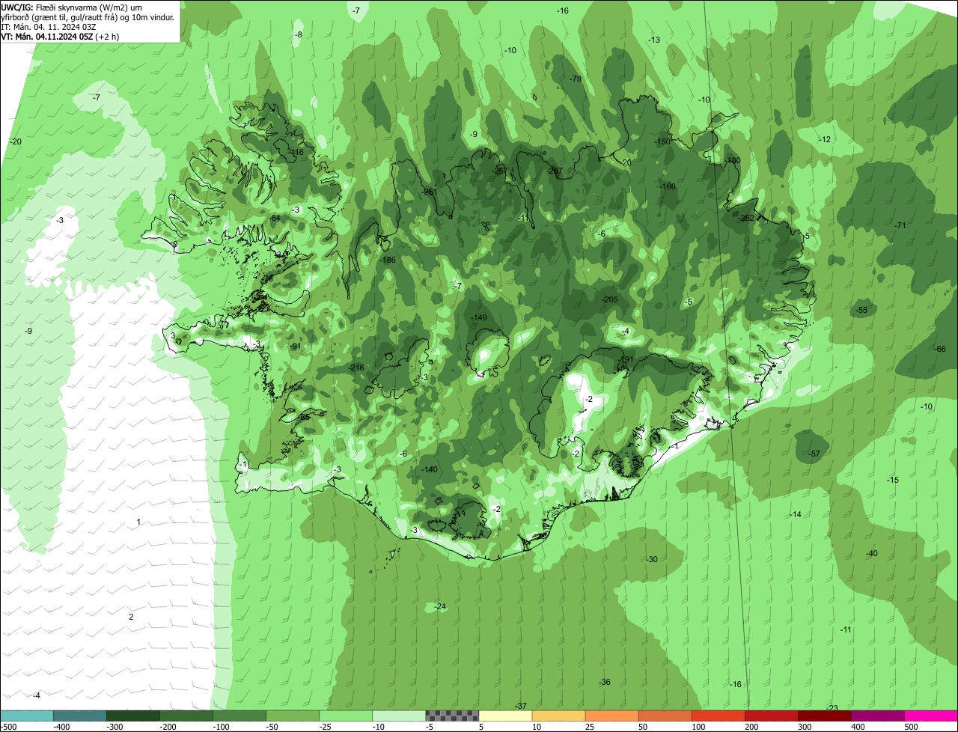The image size is (958, 732).
Task: Click the map value '-79' north of Iceland
Action: pos(575,79)
